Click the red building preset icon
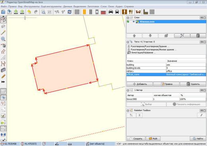This screenshot has height=146, width=207. [x=103, y=12]
